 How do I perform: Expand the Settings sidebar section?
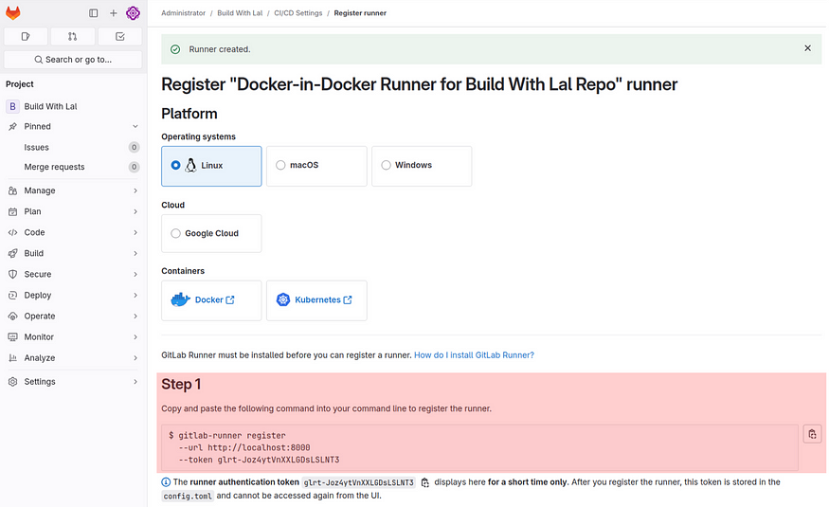(73, 382)
